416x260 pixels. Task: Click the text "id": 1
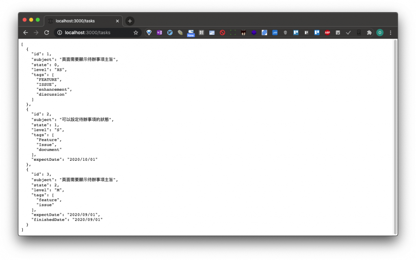(x=41, y=54)
